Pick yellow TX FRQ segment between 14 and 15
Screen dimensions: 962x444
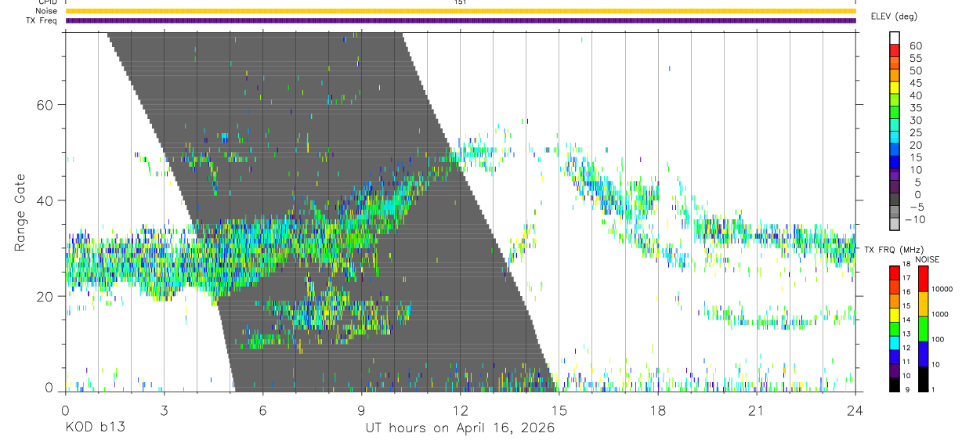(895, 313)
